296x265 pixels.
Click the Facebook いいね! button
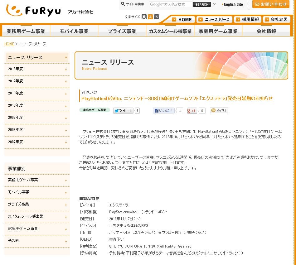point(164,111)
